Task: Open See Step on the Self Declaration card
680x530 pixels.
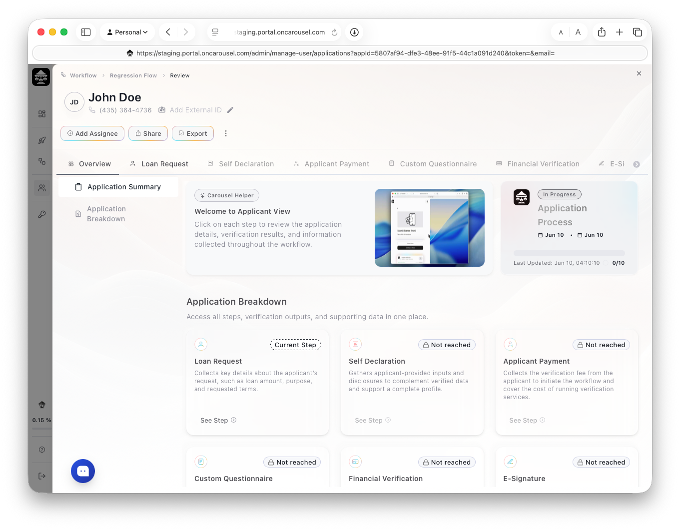Action: 373,420
